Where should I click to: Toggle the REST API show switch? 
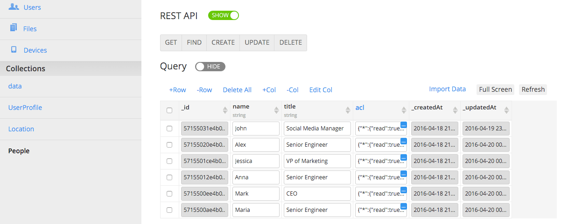pyautogui.click(x=224, y=15)
